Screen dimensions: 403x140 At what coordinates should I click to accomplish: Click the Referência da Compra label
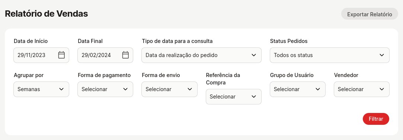223,79
